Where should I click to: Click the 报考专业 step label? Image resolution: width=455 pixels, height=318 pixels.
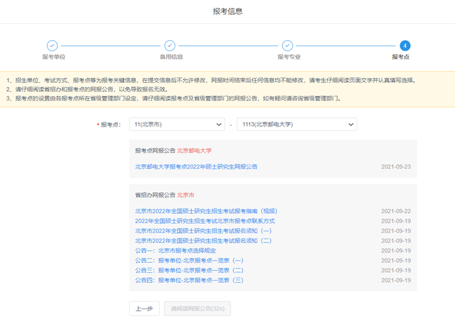(x=289, y=57)
